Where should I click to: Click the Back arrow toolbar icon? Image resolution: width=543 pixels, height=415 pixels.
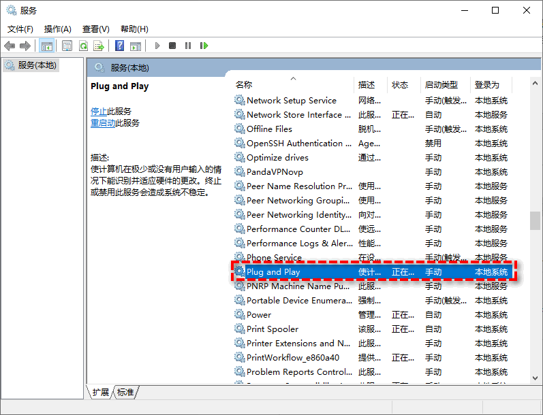10,46
